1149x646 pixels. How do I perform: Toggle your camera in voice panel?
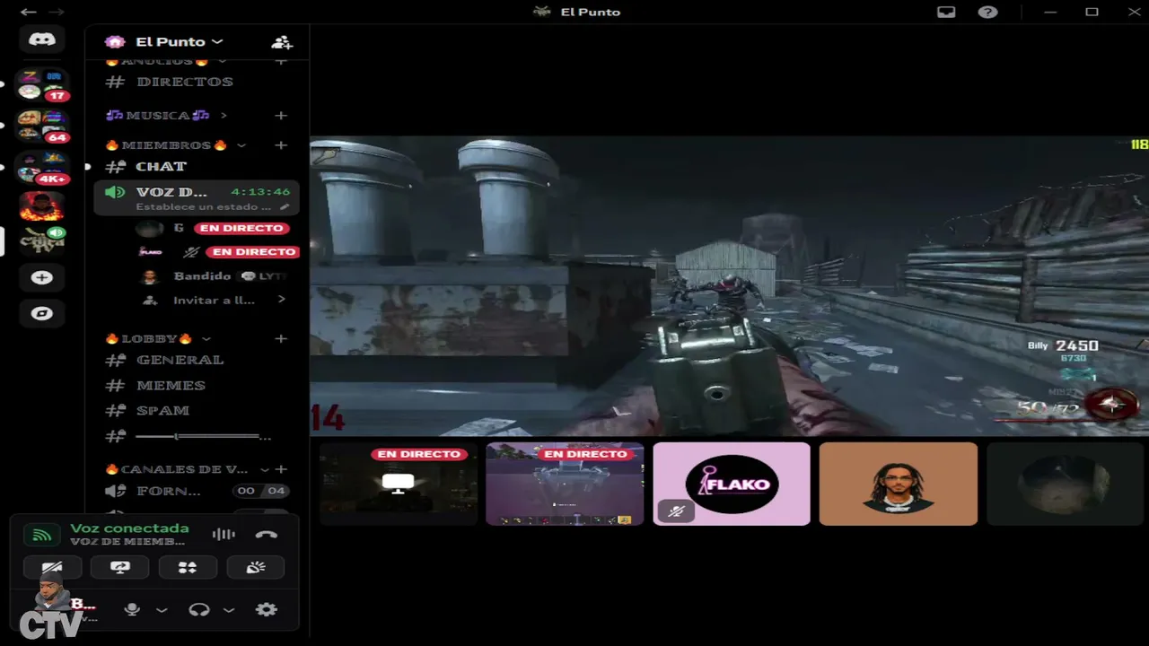pos(52,567)
